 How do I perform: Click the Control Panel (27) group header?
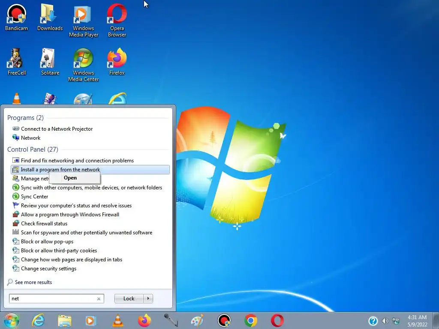(x=33, y=150)
